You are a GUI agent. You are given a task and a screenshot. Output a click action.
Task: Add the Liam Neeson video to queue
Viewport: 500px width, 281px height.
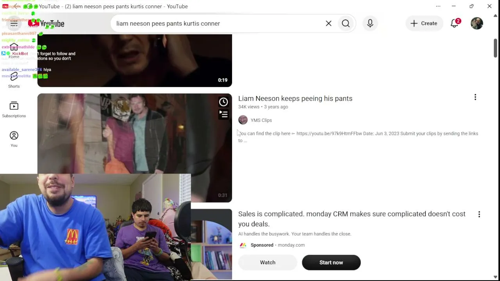pyautogui.click(x=223, y=114)
